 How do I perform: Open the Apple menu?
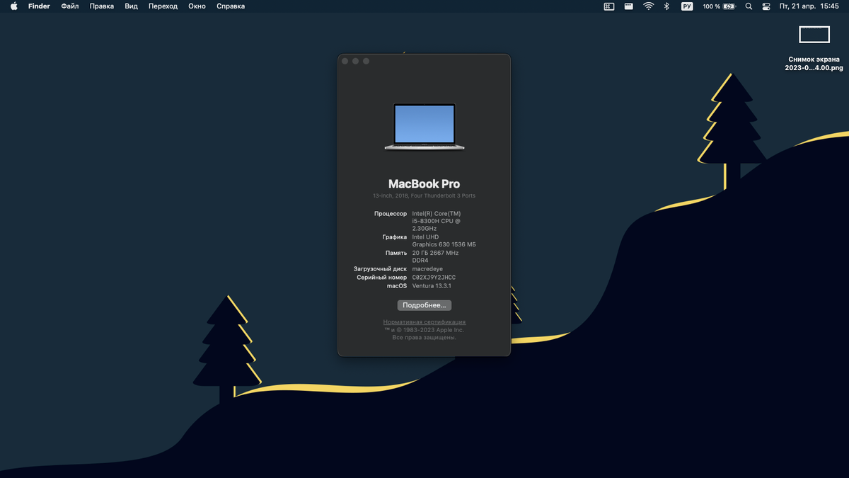13,6
